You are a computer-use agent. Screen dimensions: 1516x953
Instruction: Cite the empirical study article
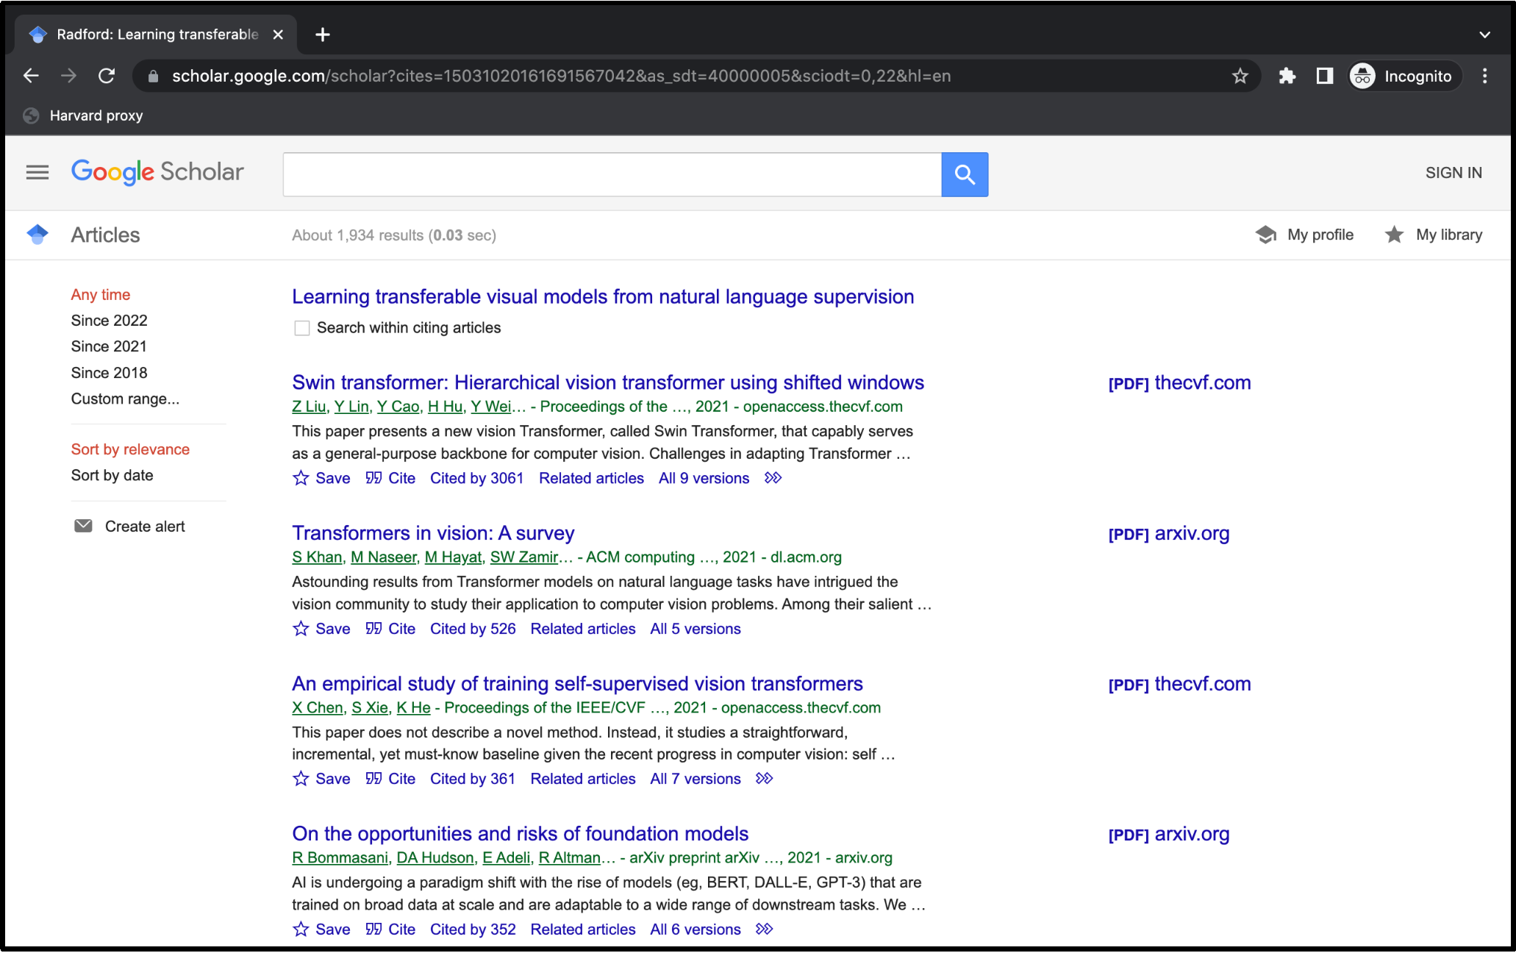(x=390, y=779)
